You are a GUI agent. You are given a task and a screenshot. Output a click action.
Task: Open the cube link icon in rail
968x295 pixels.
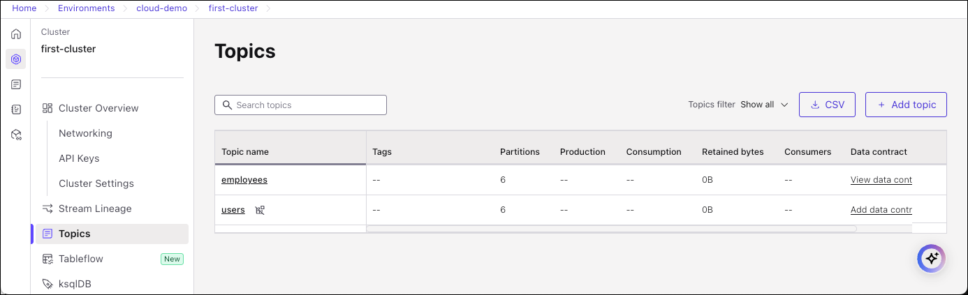tap(16, 135)
